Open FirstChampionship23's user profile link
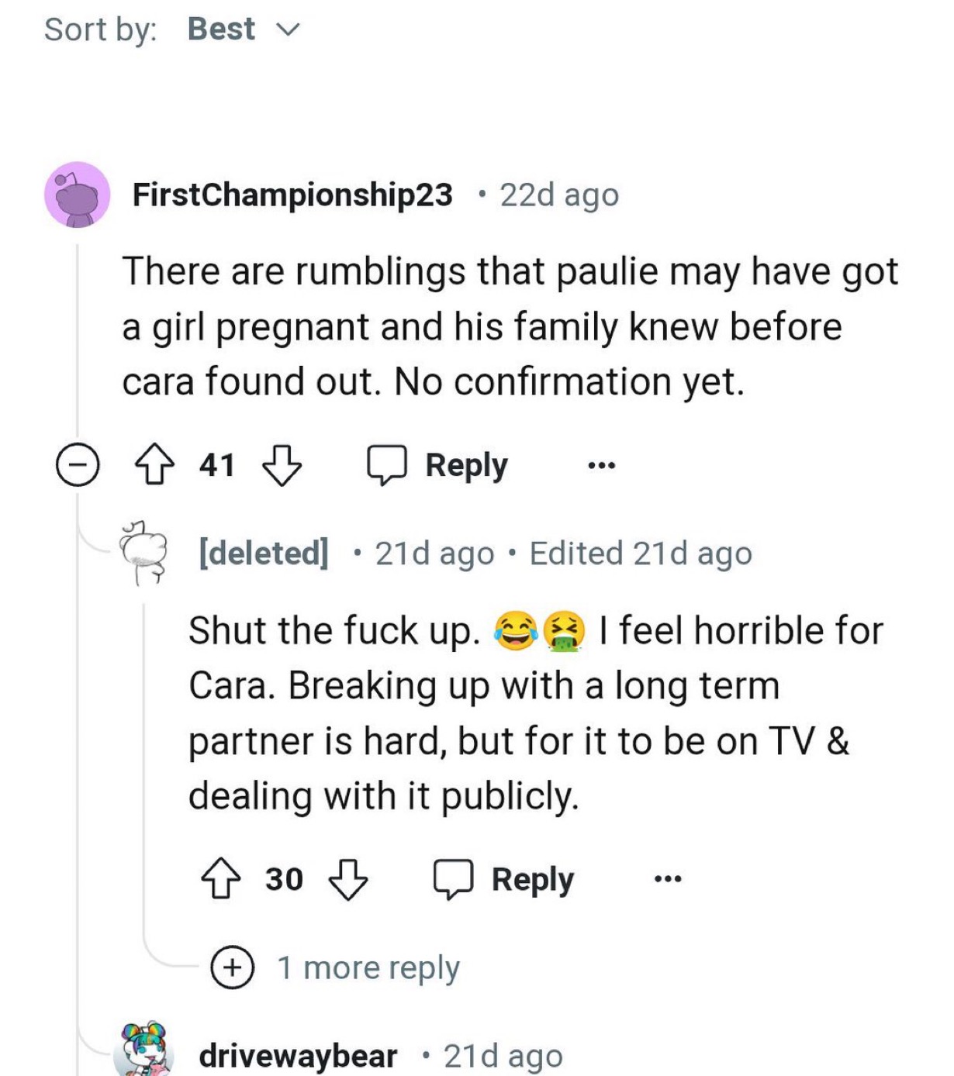This screenshot has width=954, height=1076. 292,195
